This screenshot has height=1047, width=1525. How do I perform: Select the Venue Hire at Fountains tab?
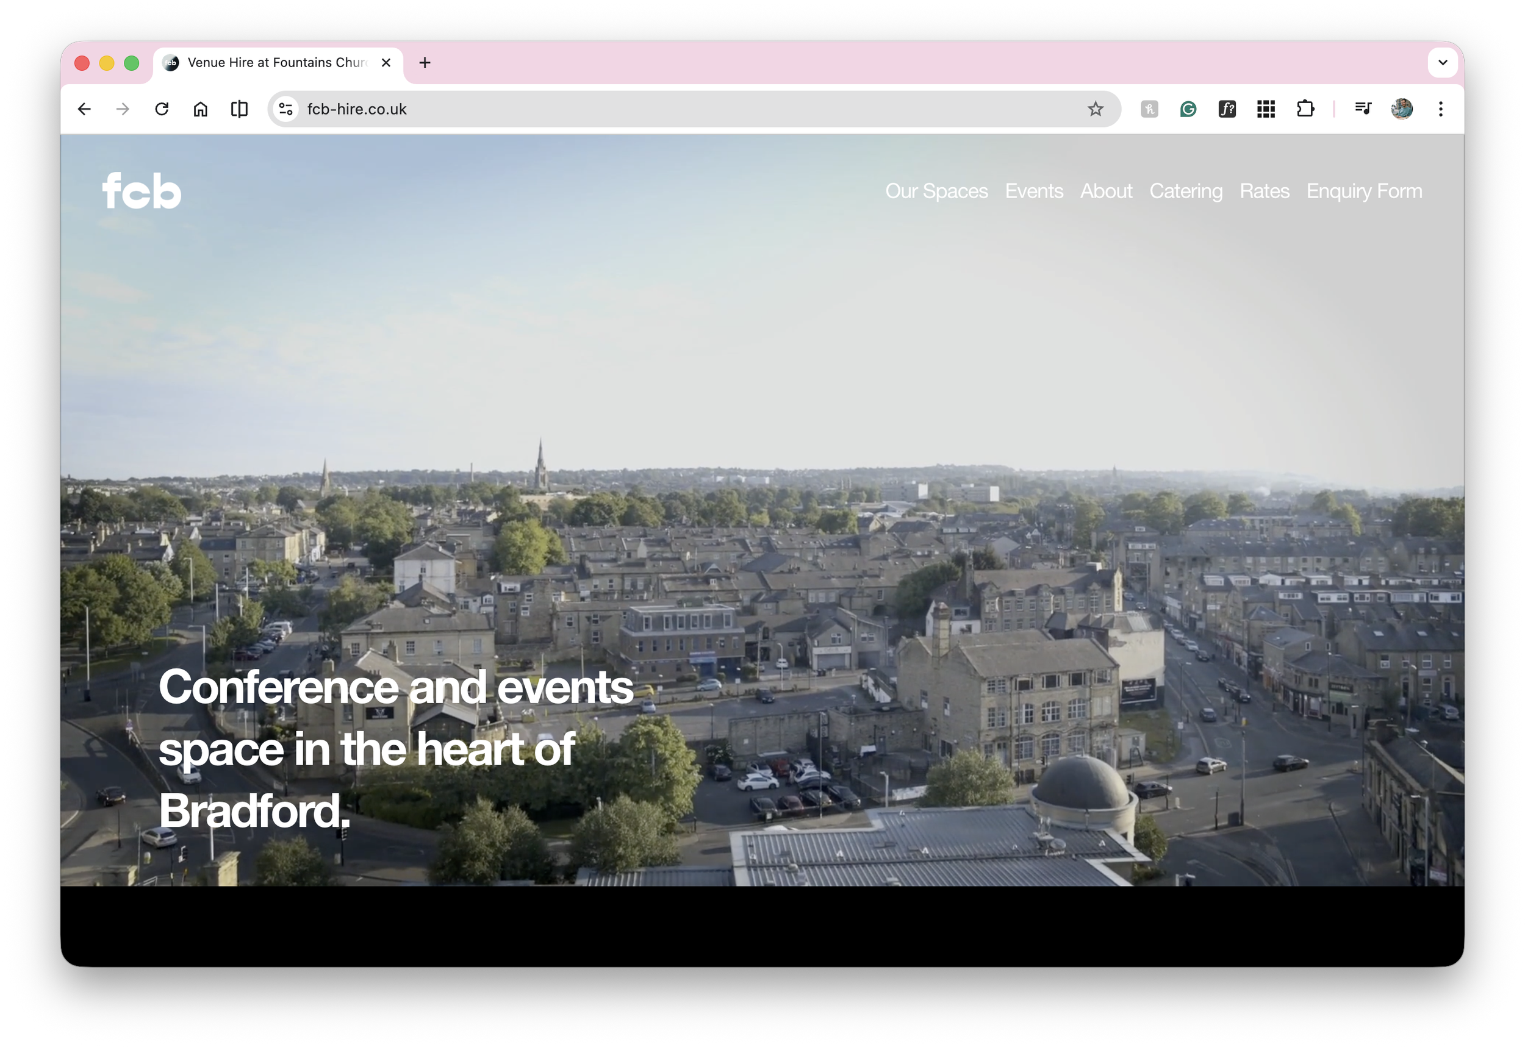[276, 63]
